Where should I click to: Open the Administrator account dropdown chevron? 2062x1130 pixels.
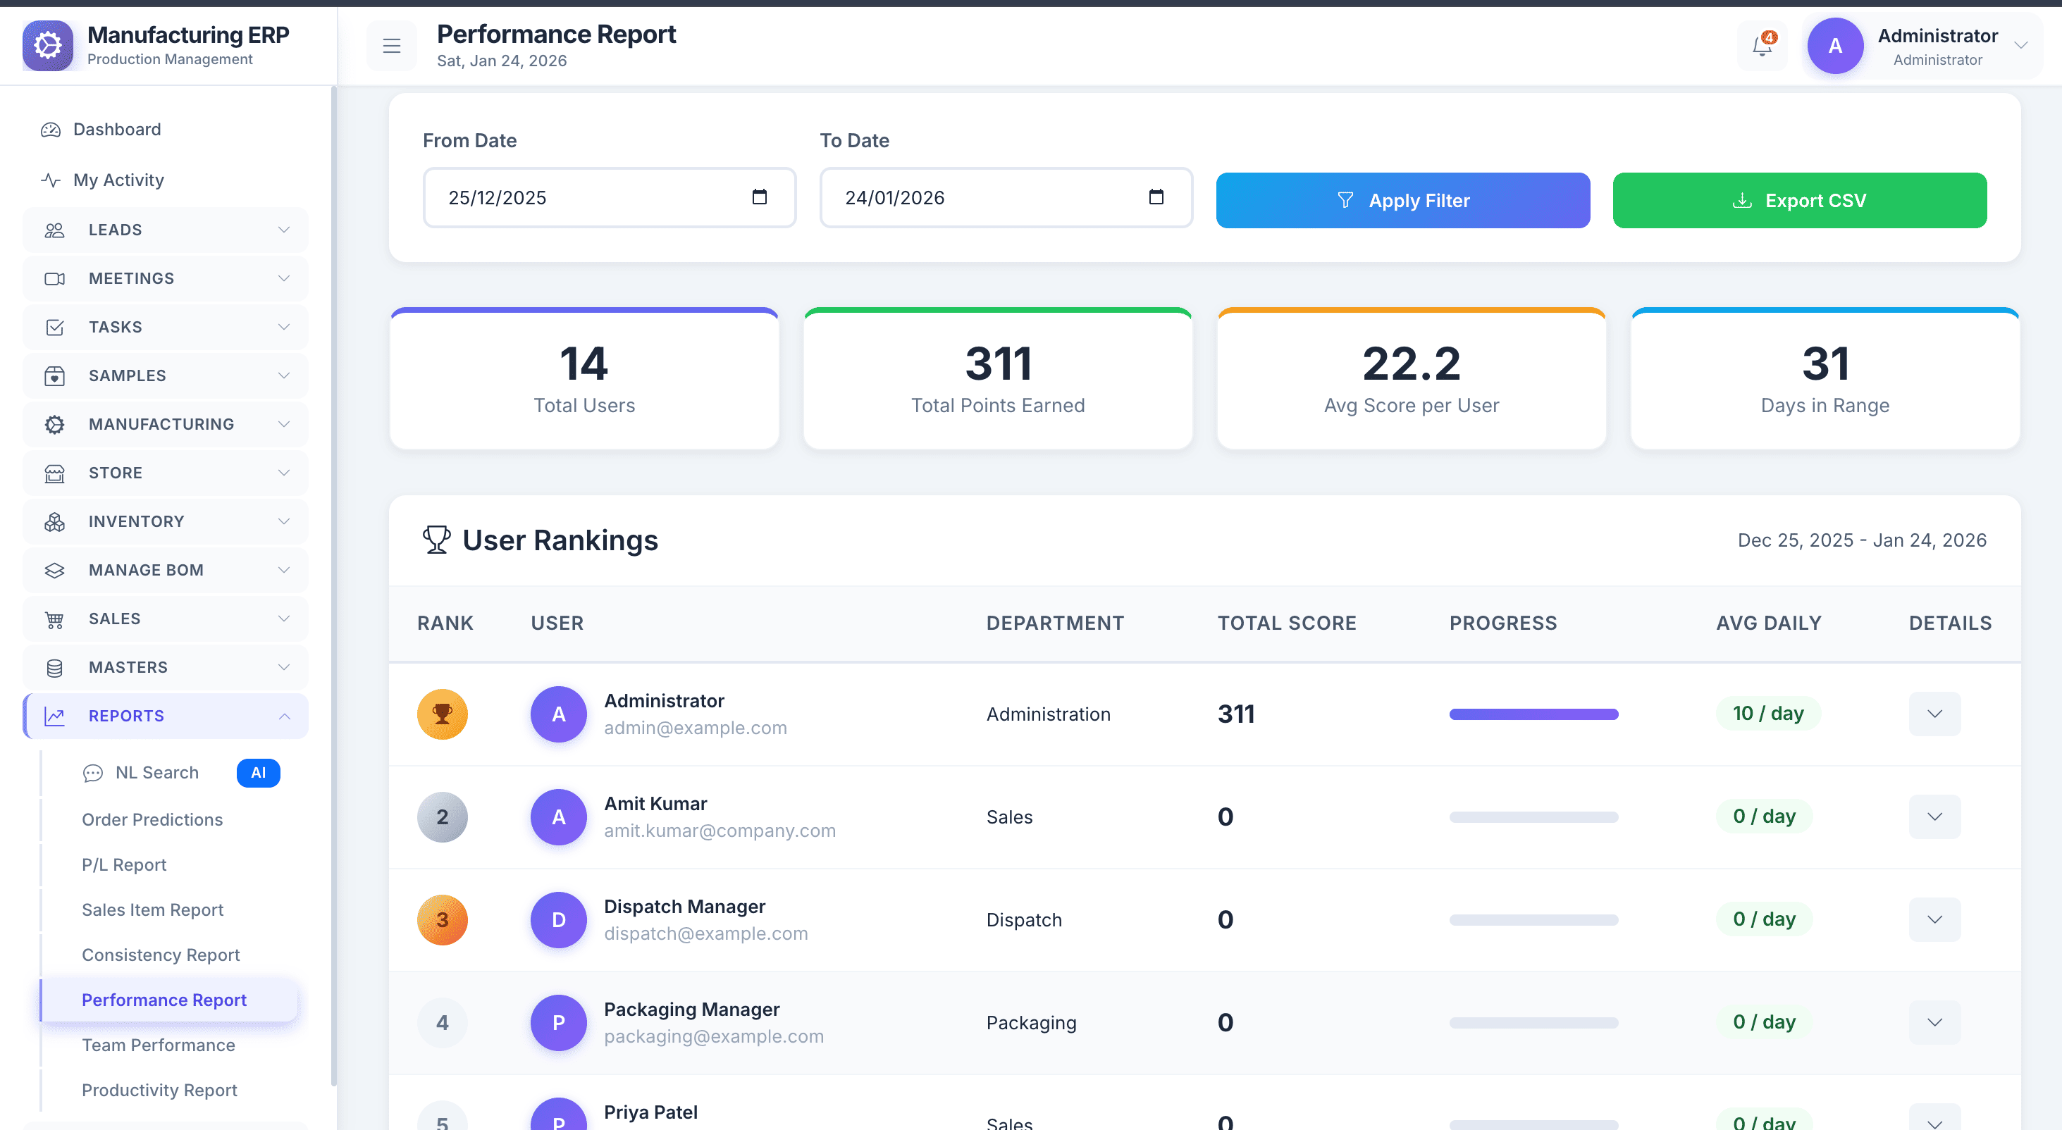[x=2020, y=46]
